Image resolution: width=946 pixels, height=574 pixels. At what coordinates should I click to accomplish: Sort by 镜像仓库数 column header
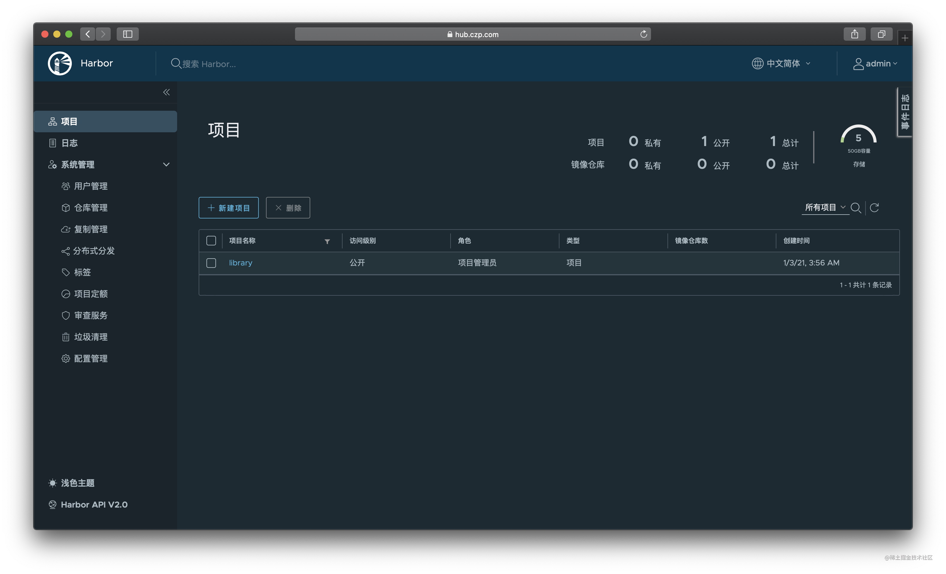coord(691,240)
